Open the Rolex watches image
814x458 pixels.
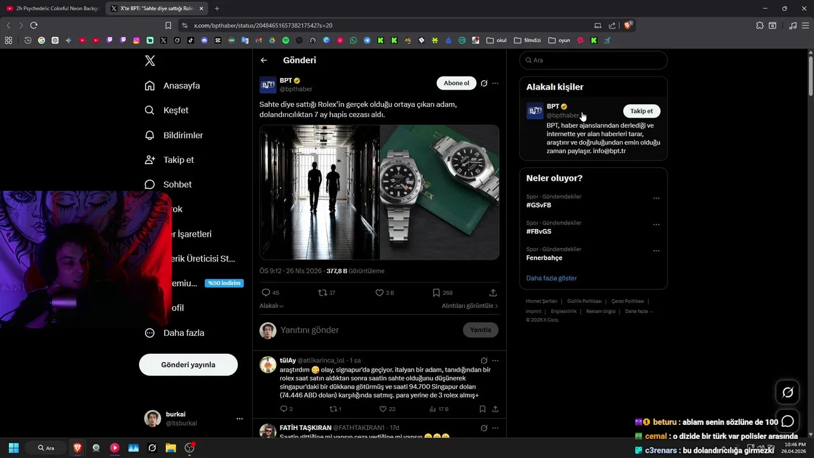[x=439, y=192]
